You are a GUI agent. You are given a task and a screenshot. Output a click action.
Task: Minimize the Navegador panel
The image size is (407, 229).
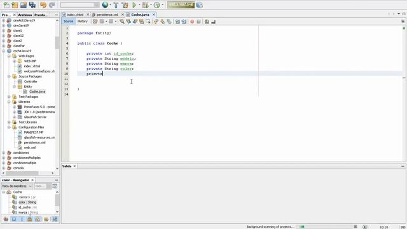click(x=57, y=180)
